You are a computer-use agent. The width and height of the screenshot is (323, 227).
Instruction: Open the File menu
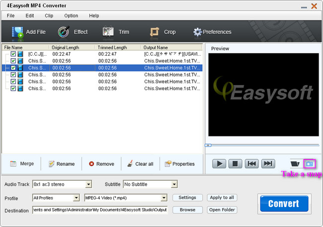pyautogui.click(x=11, y=16)
